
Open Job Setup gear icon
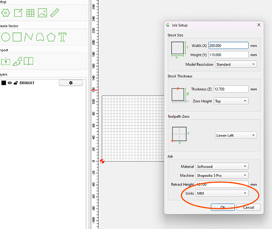pyautogui.click(x=6, y=13)
